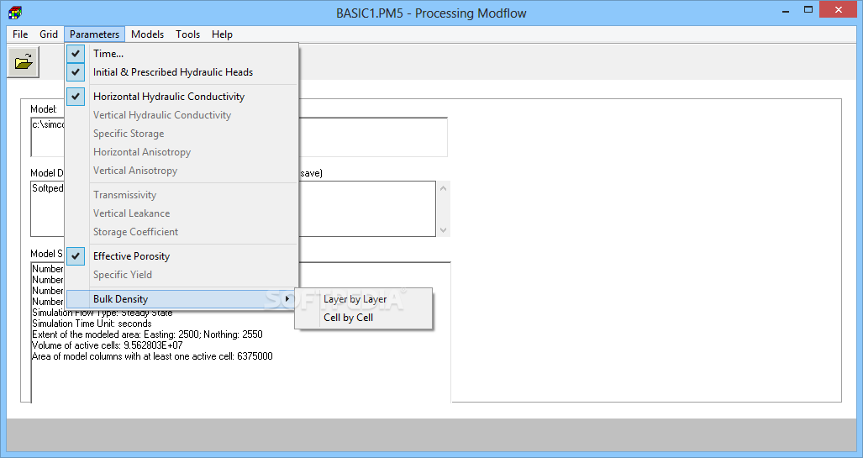Click checkmark beside Initial & Prescribed Hydraulic Heads
This screenshot has height=458, width=863.
pyautogui.click(x=76, y=72)
